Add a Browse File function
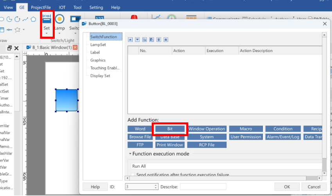Viewport: 332px width, 196px height. pyautogui.click(x=140, y=137)
